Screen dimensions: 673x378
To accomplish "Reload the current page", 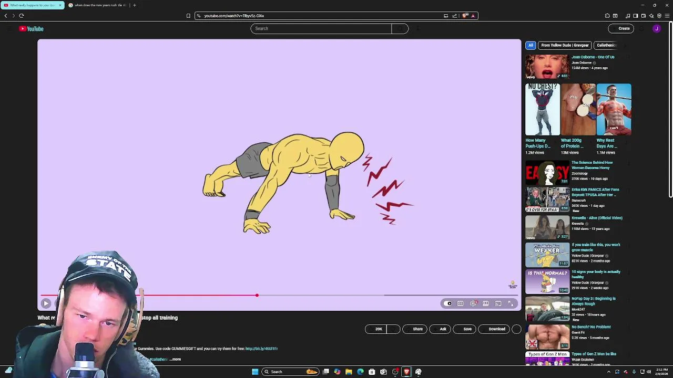I will click(22, 16).
